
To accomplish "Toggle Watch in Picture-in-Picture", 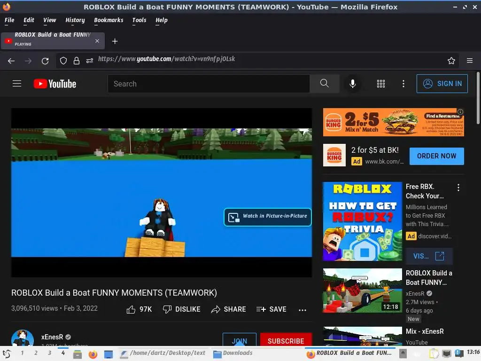I will click(267, 217).
